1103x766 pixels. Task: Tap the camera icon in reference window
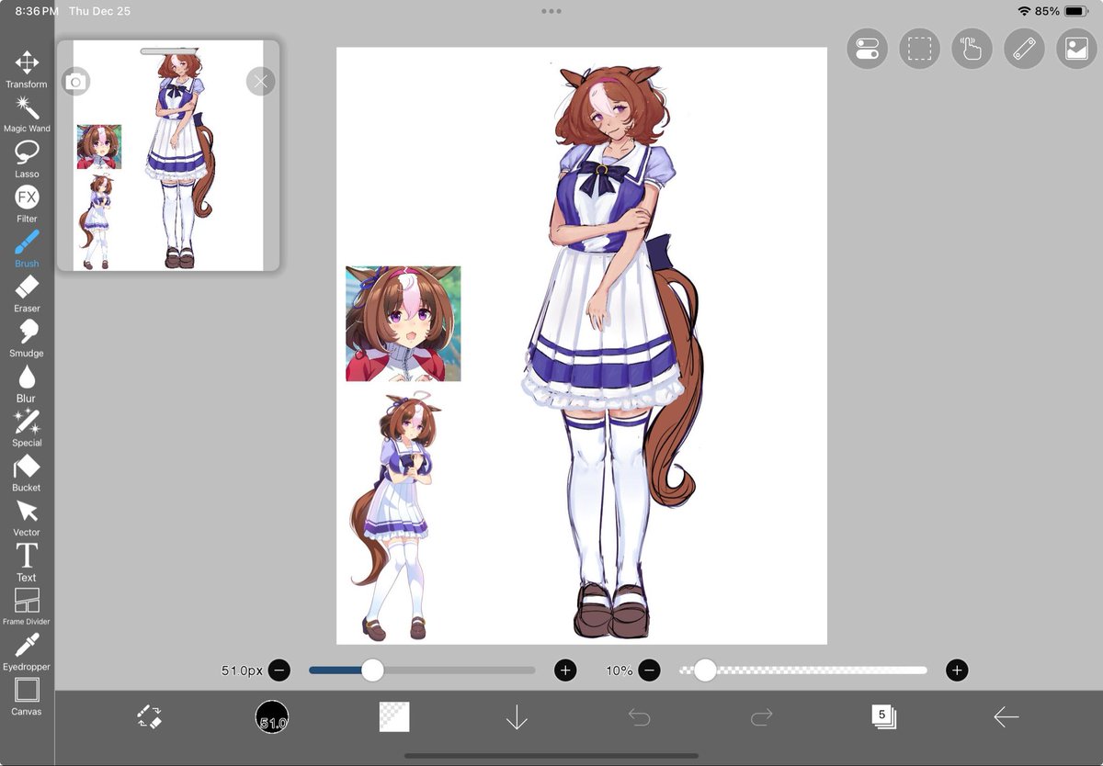tap(75, 82)
